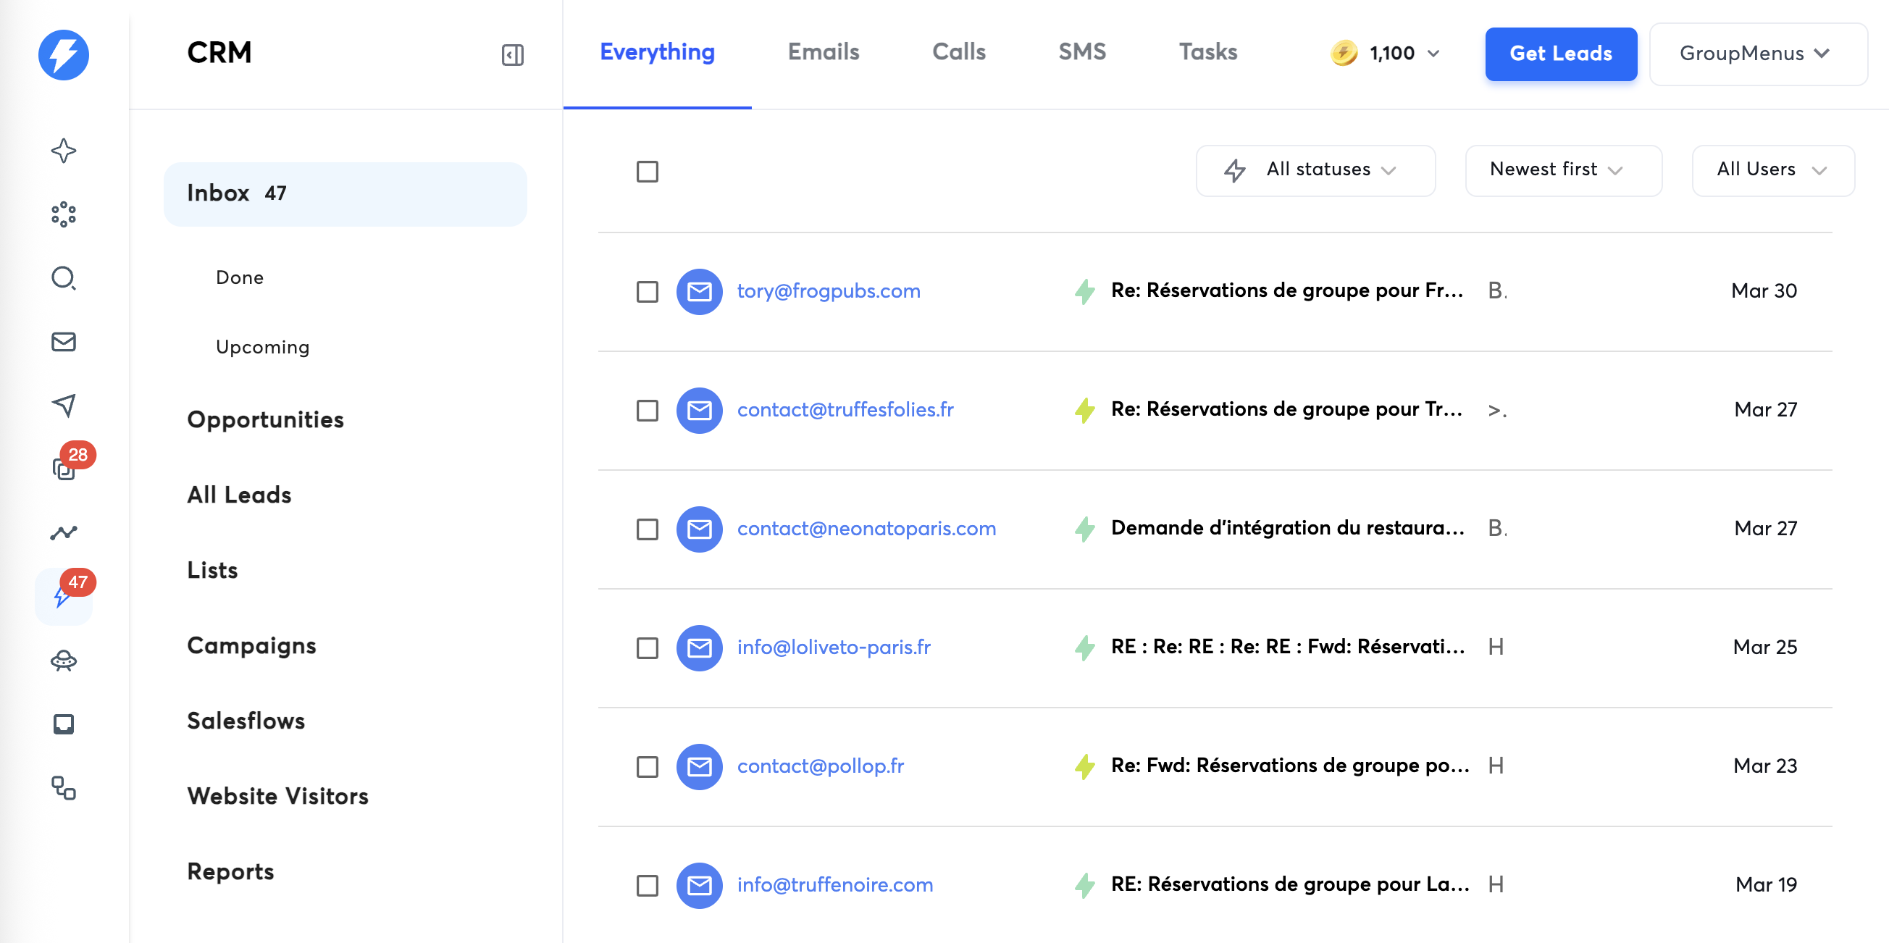
Task: Open the paper plane campaigns icon
Action: click(x=64, y=405)
